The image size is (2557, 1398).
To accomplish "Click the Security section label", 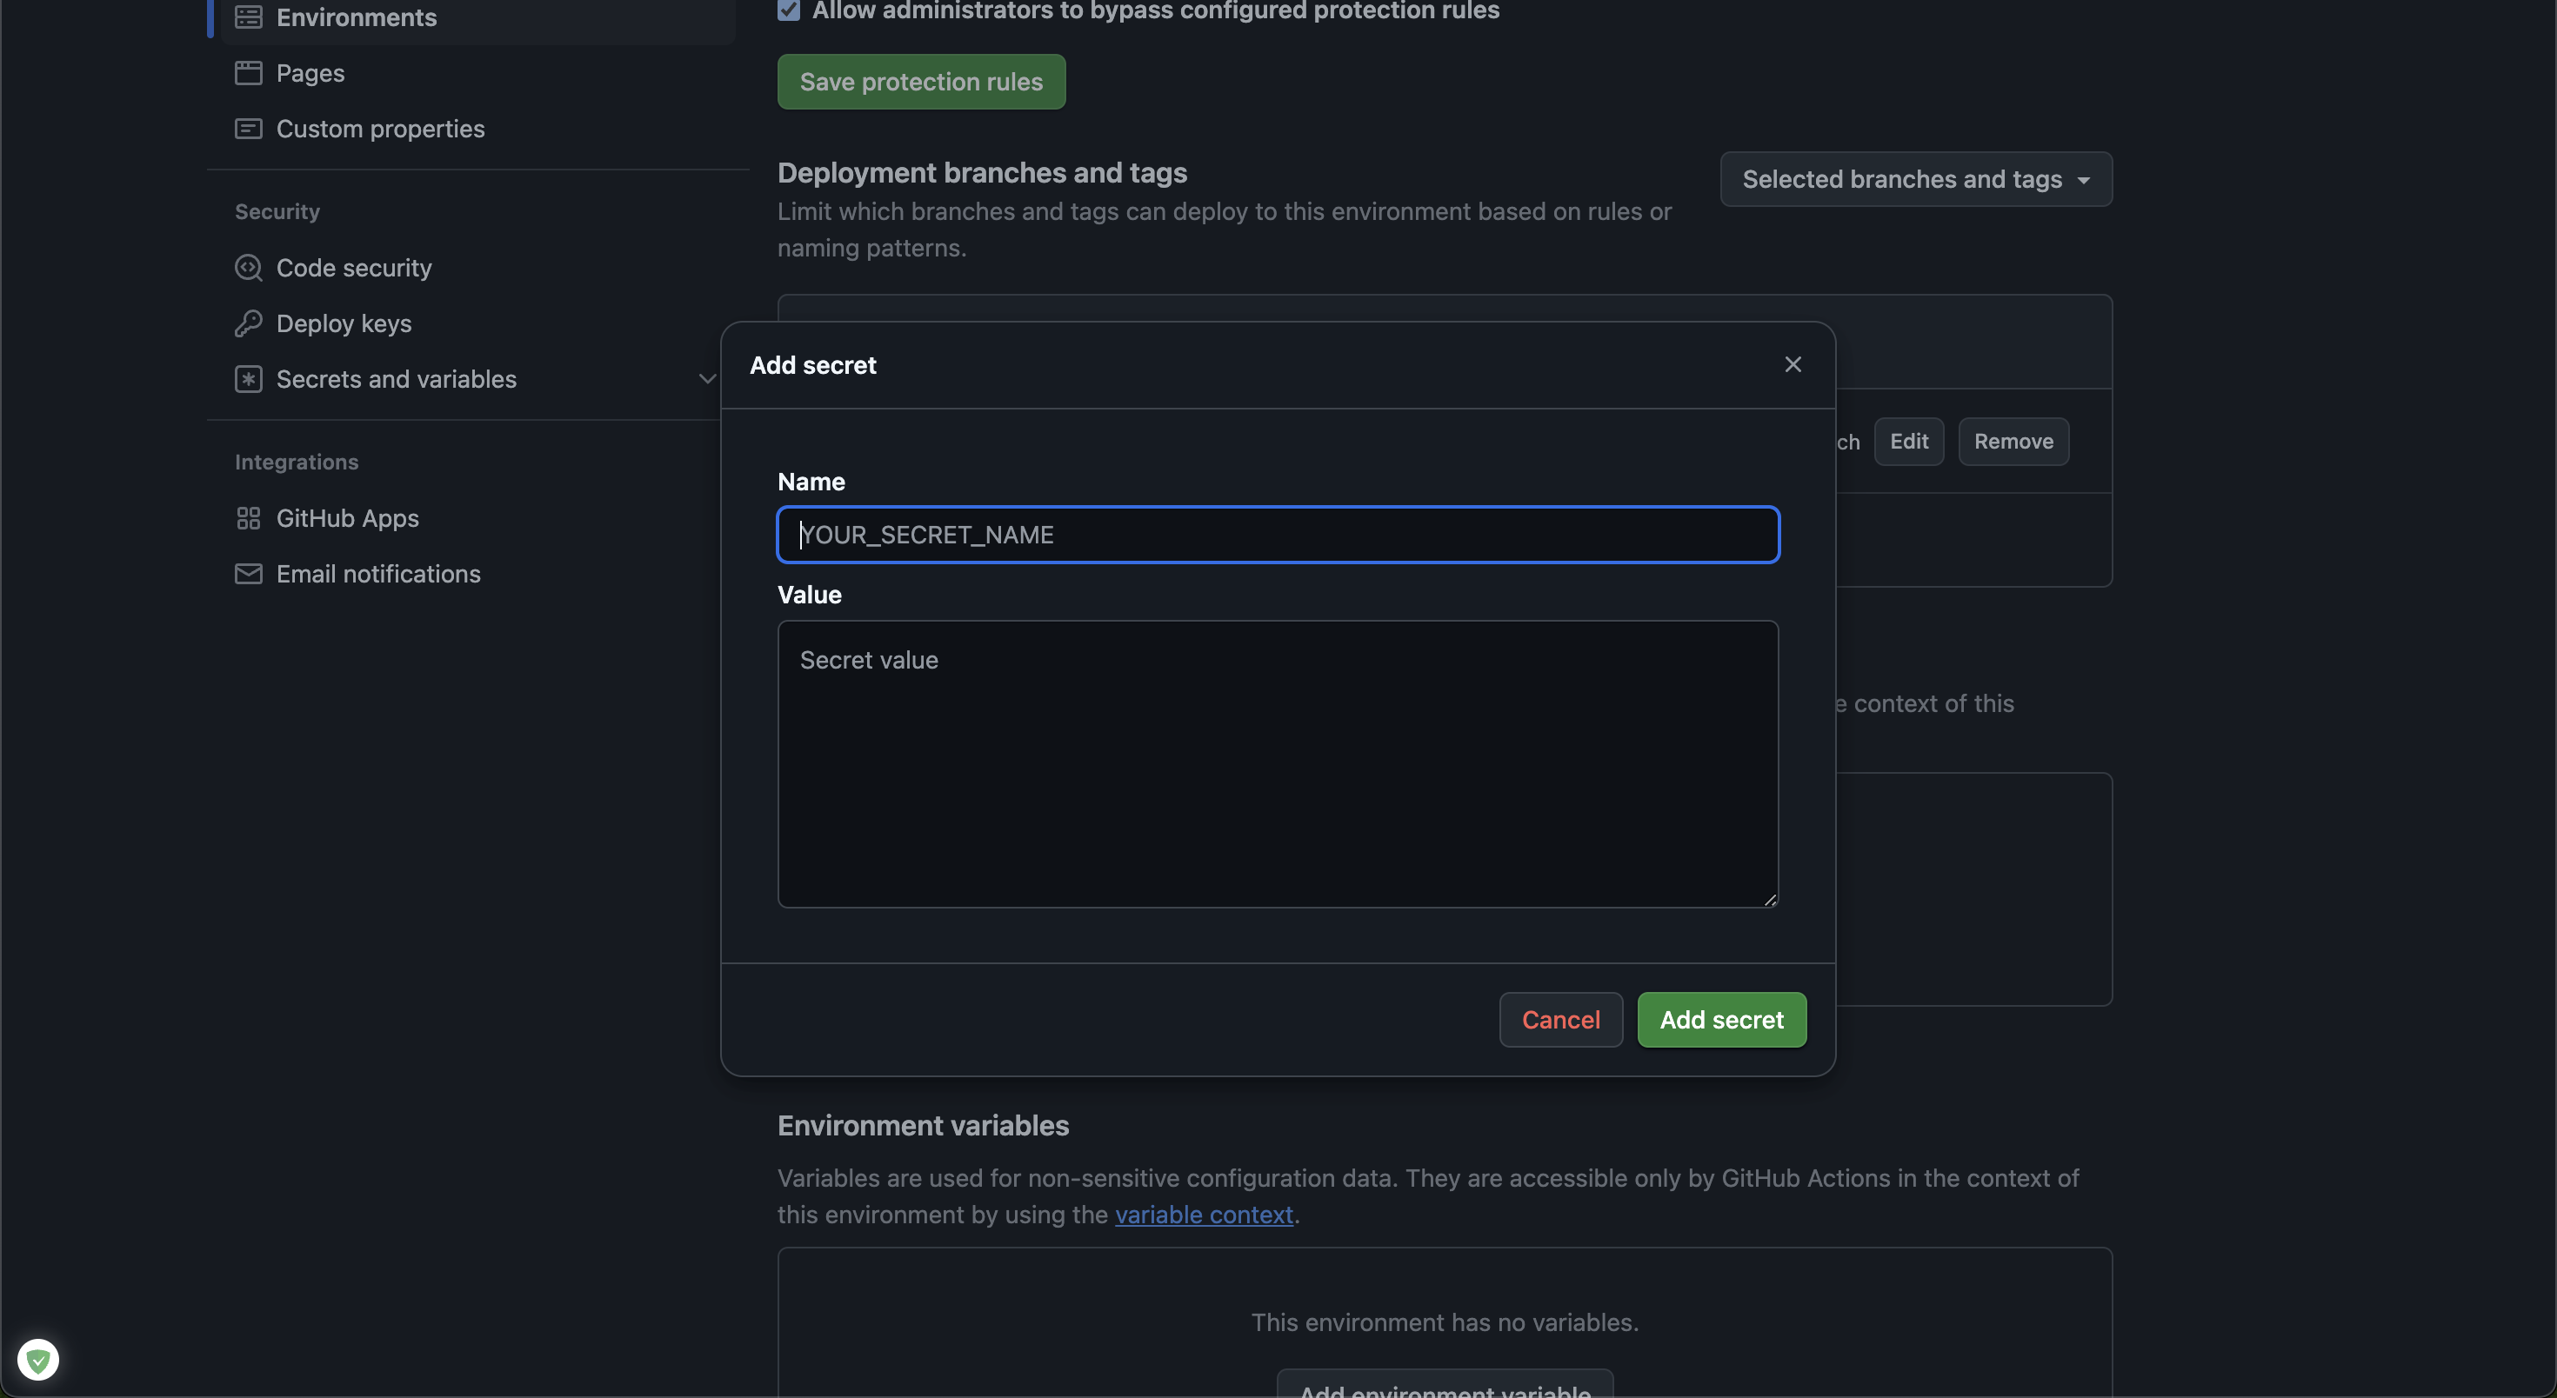I will point(277,210).
